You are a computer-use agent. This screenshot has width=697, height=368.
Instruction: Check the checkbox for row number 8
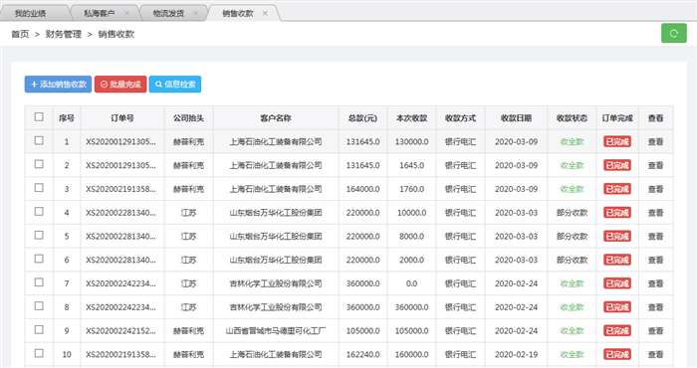39,306
